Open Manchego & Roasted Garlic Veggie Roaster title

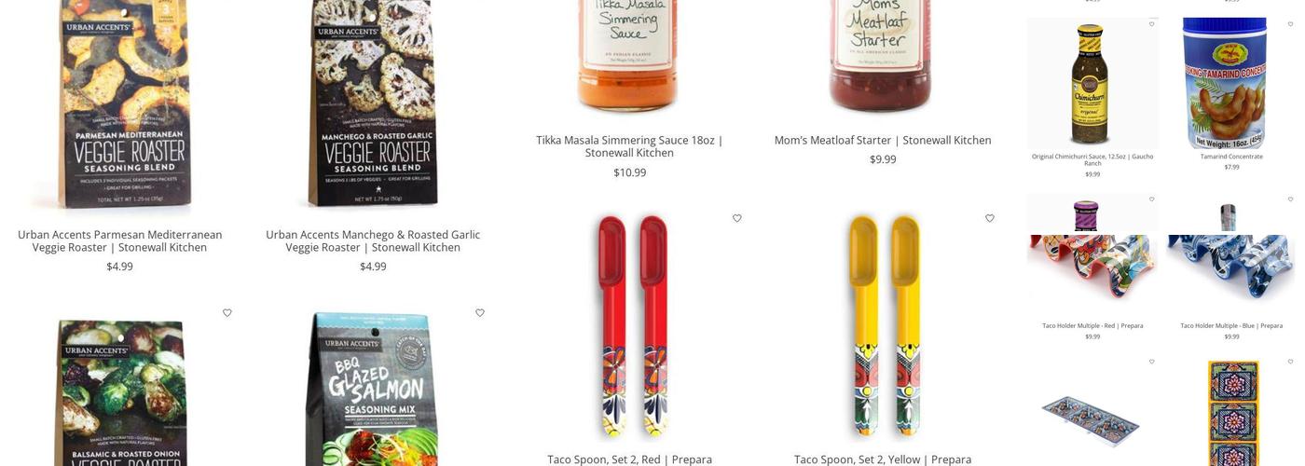click(x=373, y=240)
